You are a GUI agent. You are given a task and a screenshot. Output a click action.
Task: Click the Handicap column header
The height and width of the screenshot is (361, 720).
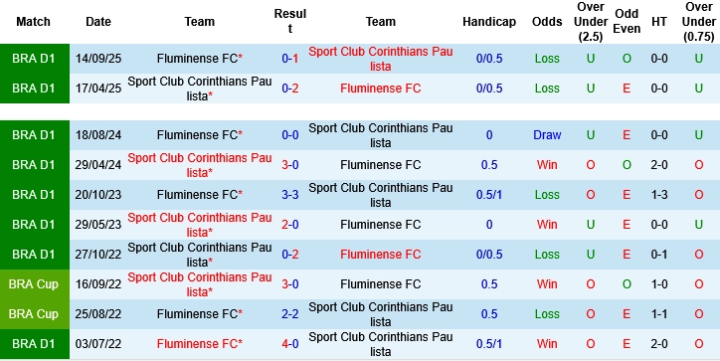click(x=489, y=22)
